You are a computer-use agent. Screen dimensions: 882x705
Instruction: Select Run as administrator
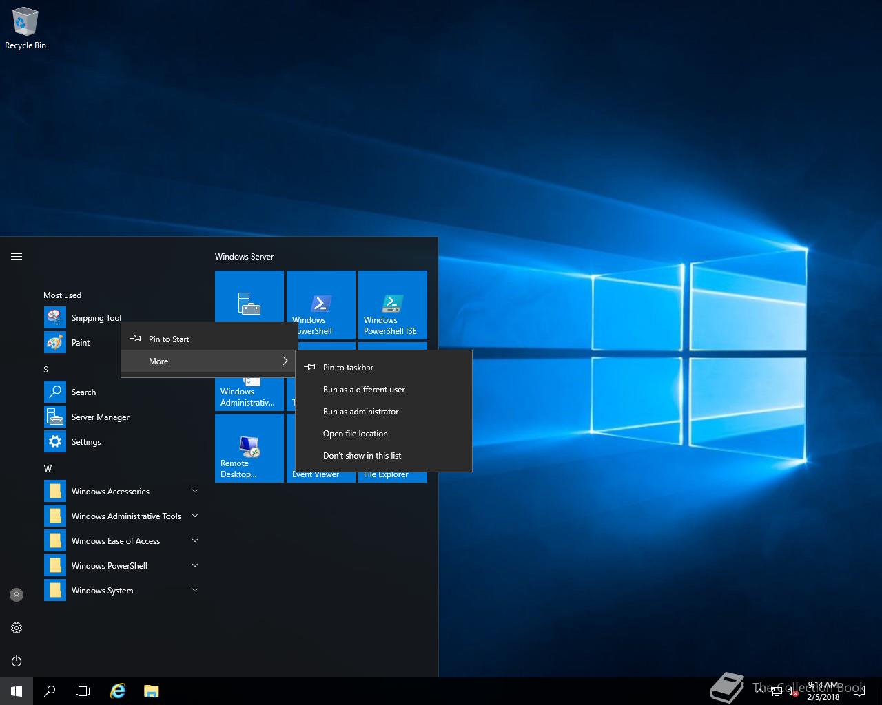pyautogui.click(x=384, y=411)
